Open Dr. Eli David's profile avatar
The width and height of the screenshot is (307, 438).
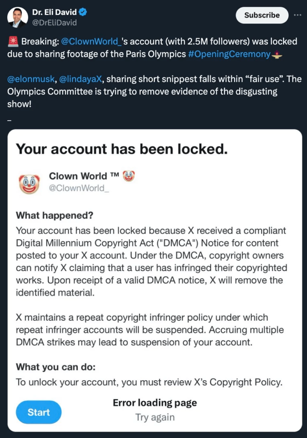[18, 17]
